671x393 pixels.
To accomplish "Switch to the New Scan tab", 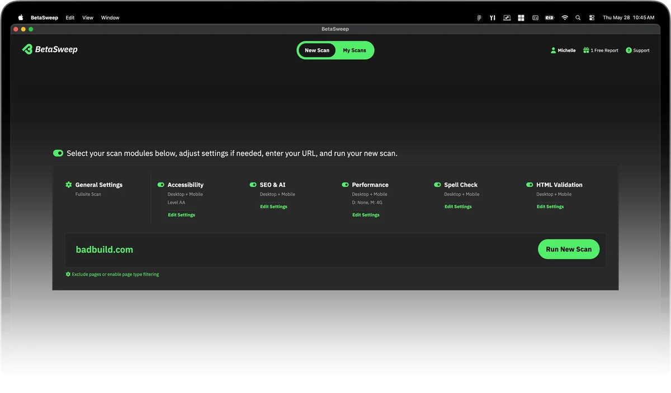I will [317, 50].
